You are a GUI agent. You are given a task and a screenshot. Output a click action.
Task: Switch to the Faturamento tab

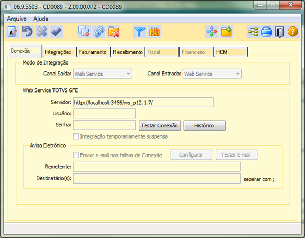[93, 52]
